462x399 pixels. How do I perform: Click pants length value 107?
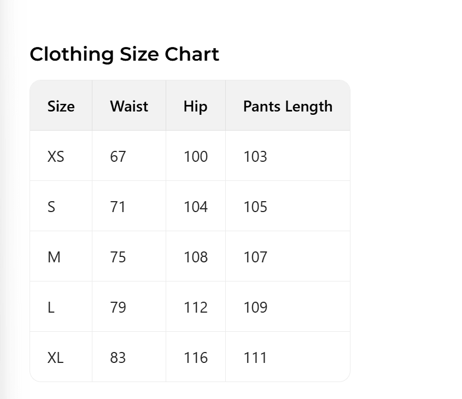point(255,257)
